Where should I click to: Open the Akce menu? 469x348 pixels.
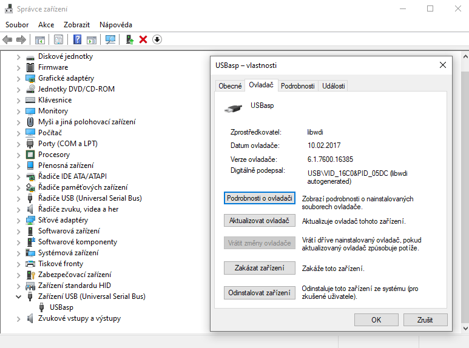click(46, 25)
